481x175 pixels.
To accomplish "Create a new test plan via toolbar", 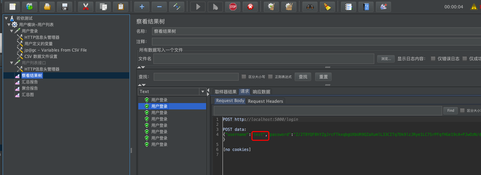I will click(x=12, y=6).
